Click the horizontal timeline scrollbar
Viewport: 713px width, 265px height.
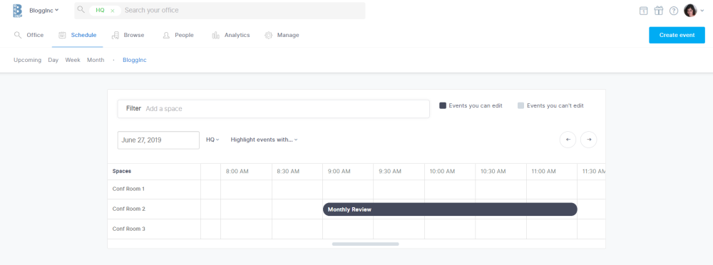point(365,244)
